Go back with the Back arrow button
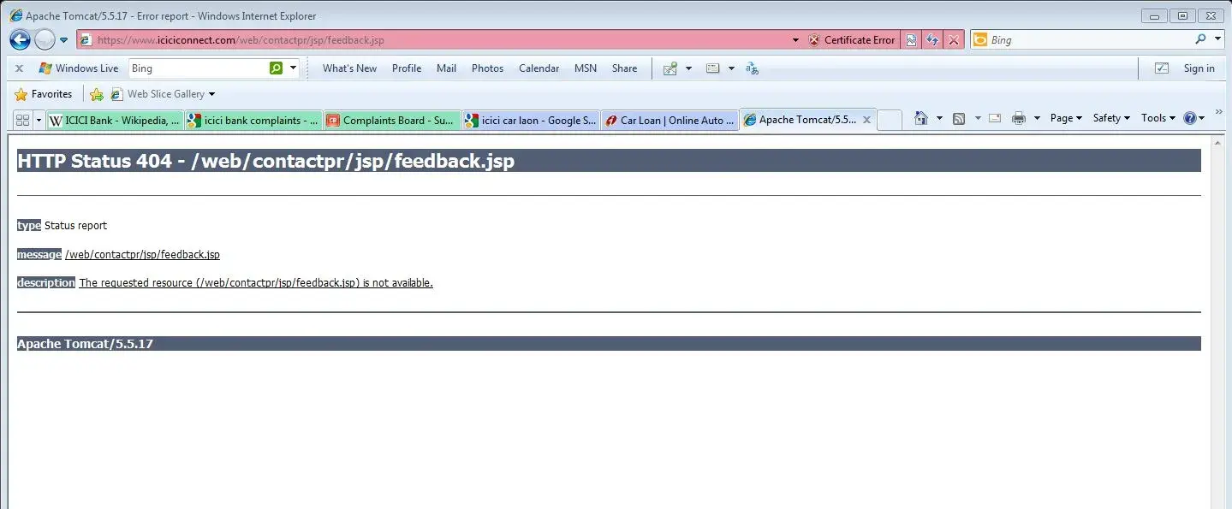This screenshot has width=1232, height=509. click(x=20, y=39)
